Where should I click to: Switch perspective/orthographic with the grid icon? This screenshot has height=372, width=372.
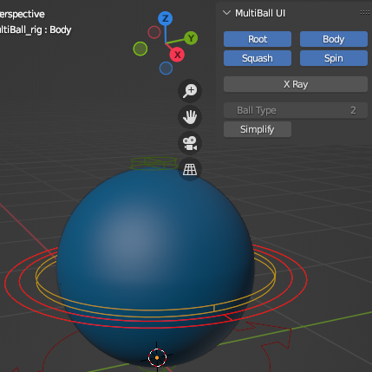point(190,169)
